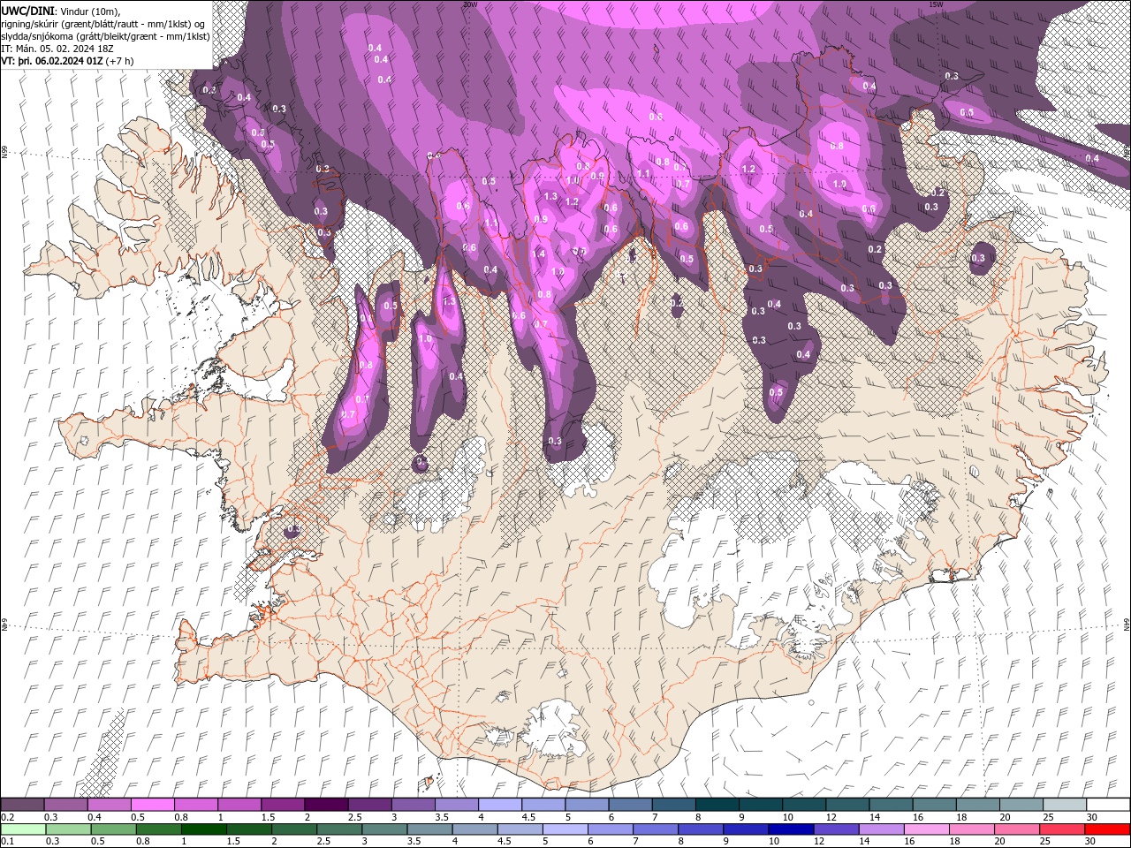The image size is (1131, 848).
Task: Click the lower legend swatch labeled 2.5
Action: click(x=339, y=829)
